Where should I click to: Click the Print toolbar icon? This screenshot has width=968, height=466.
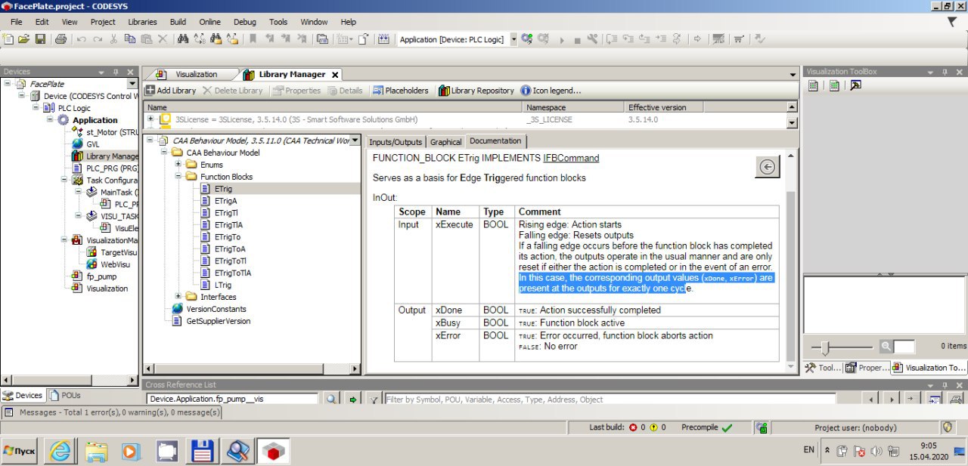[60, 39]
